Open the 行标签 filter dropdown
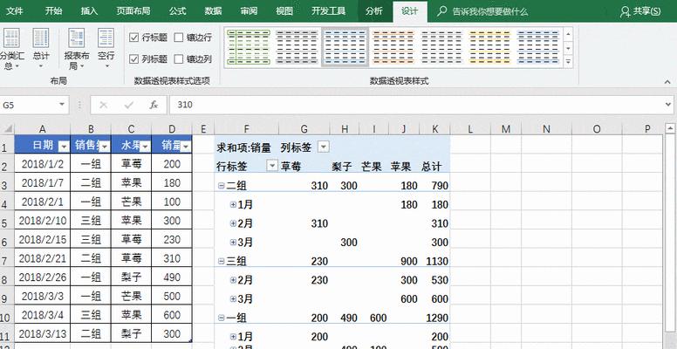 click(272, 167)
